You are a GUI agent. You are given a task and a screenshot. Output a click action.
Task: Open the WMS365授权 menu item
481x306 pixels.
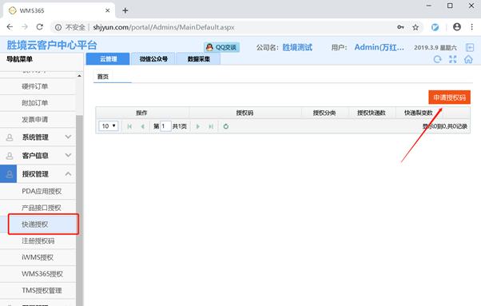coord(38,274)
